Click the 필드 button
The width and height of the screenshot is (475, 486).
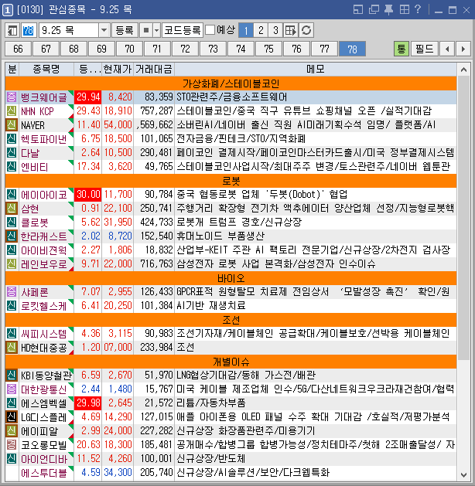point(425,49)
